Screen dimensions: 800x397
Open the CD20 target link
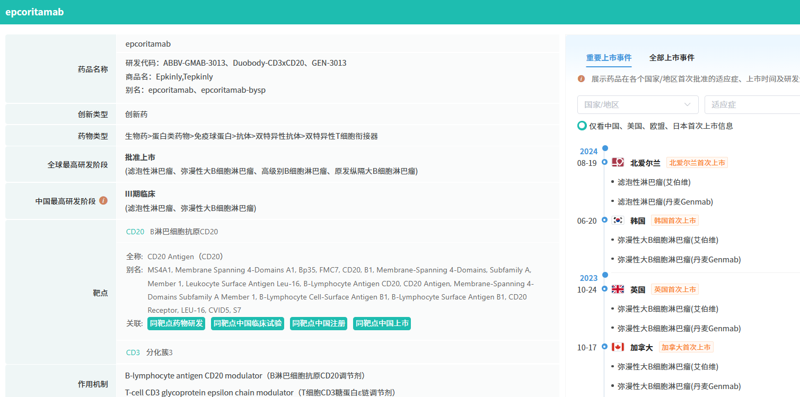135,232
